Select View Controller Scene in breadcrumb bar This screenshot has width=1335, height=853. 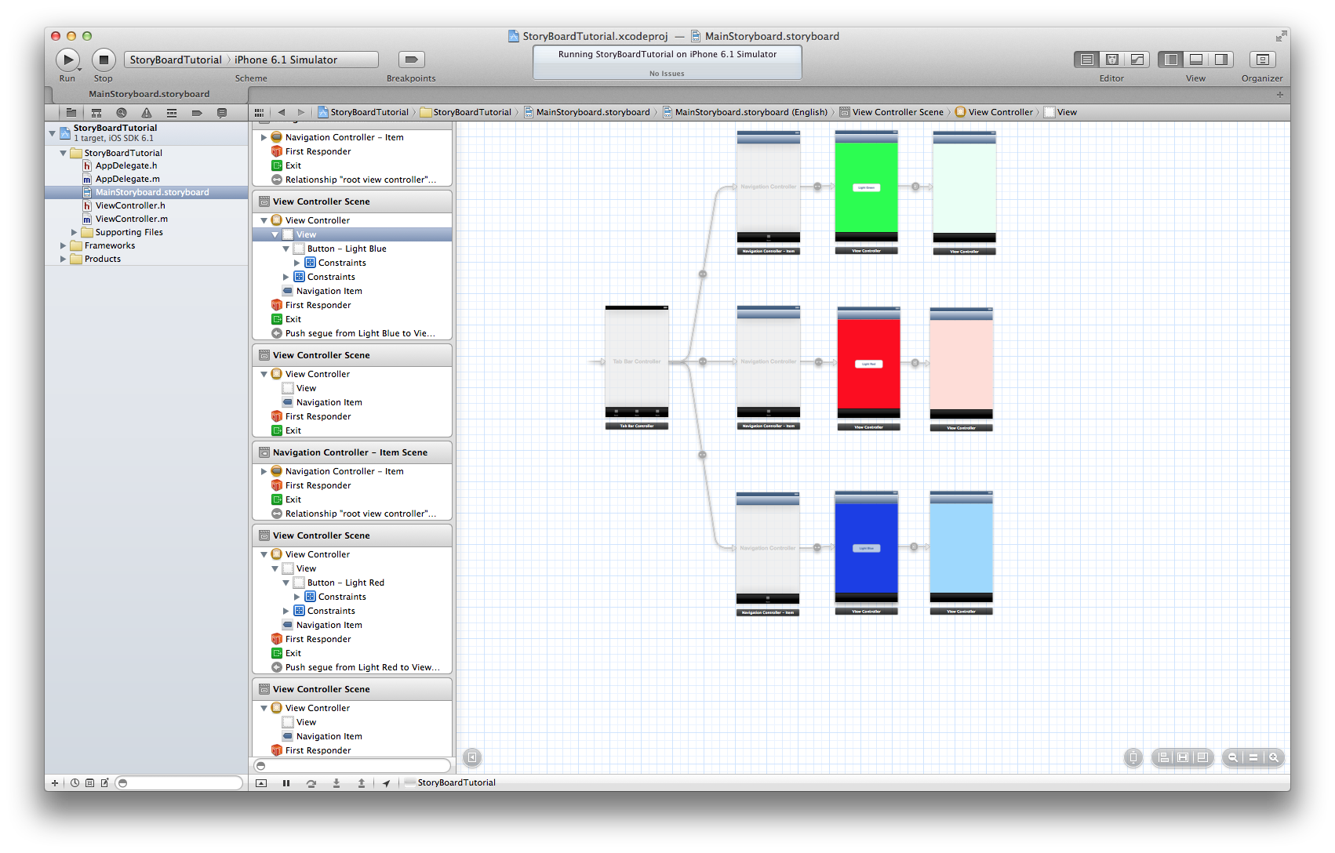[x=897, y=112]
